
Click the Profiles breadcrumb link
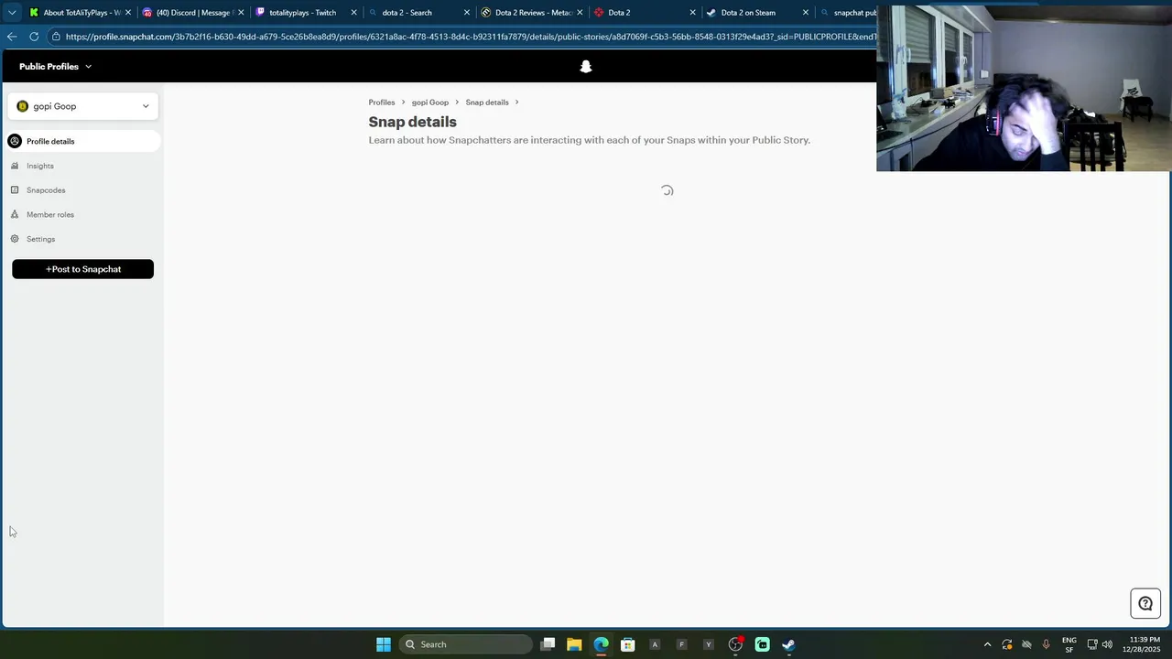(x=382, y=103)
